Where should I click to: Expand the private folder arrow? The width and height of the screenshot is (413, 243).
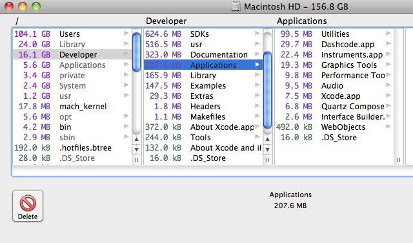(x=126, y=75)
